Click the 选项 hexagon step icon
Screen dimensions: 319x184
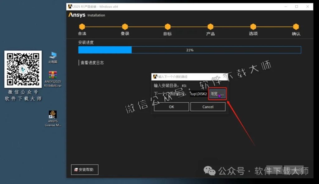[x=253, y=27]
